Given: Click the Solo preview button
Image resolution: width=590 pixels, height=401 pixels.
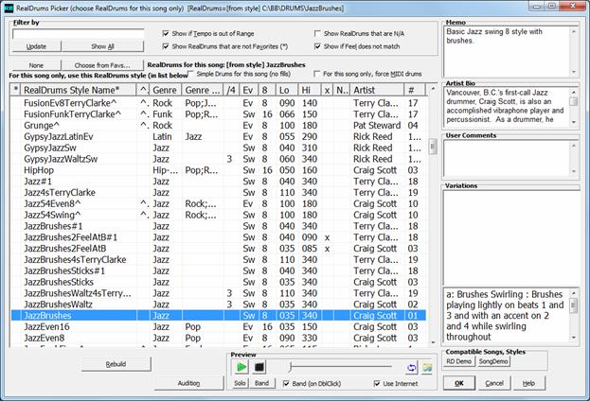Looking at the screenshot, I should click(x=240, y=383).
